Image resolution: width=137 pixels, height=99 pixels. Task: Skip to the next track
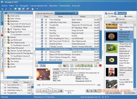coord(55,91)
